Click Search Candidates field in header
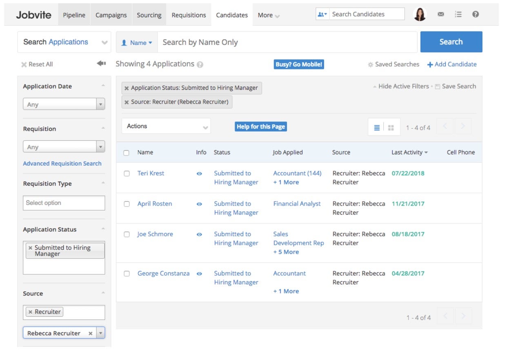This screenshot has height=355, width=507. 367,14
